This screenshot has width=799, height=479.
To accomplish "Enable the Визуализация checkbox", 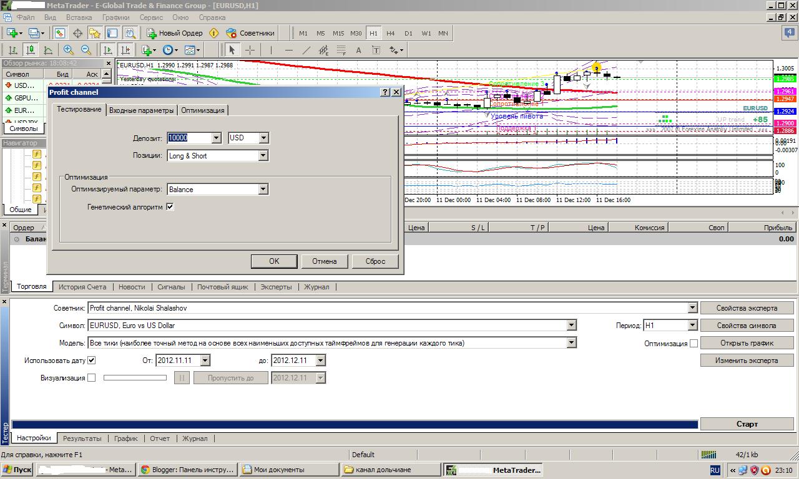I will 91,377.
